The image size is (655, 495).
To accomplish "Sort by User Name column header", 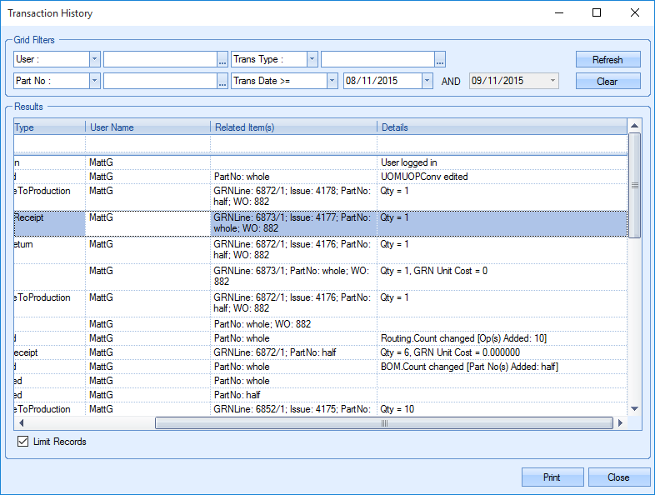I will tap(147, 127).
